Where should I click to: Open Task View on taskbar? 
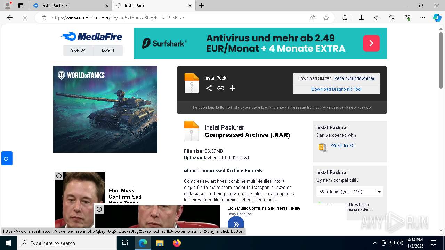tap(125, 243)
